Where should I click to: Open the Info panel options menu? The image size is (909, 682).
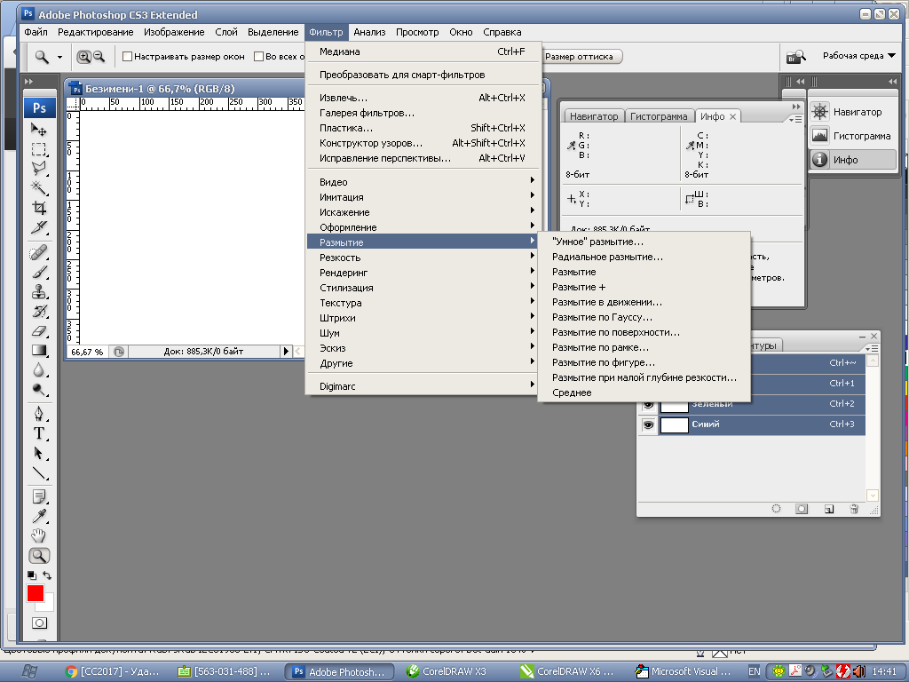(x=795, y=119)
